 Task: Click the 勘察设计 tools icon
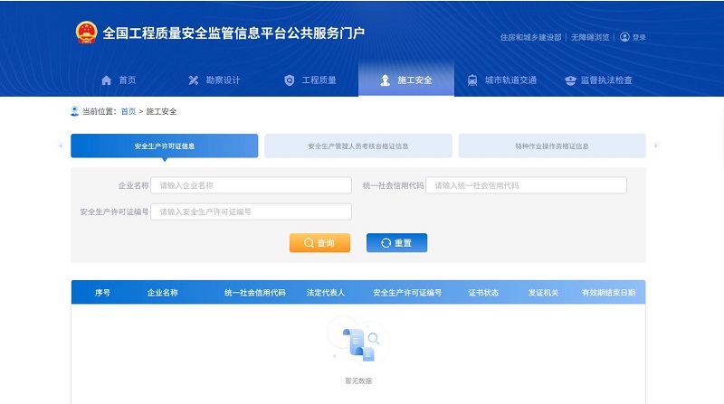click(193, 80)
